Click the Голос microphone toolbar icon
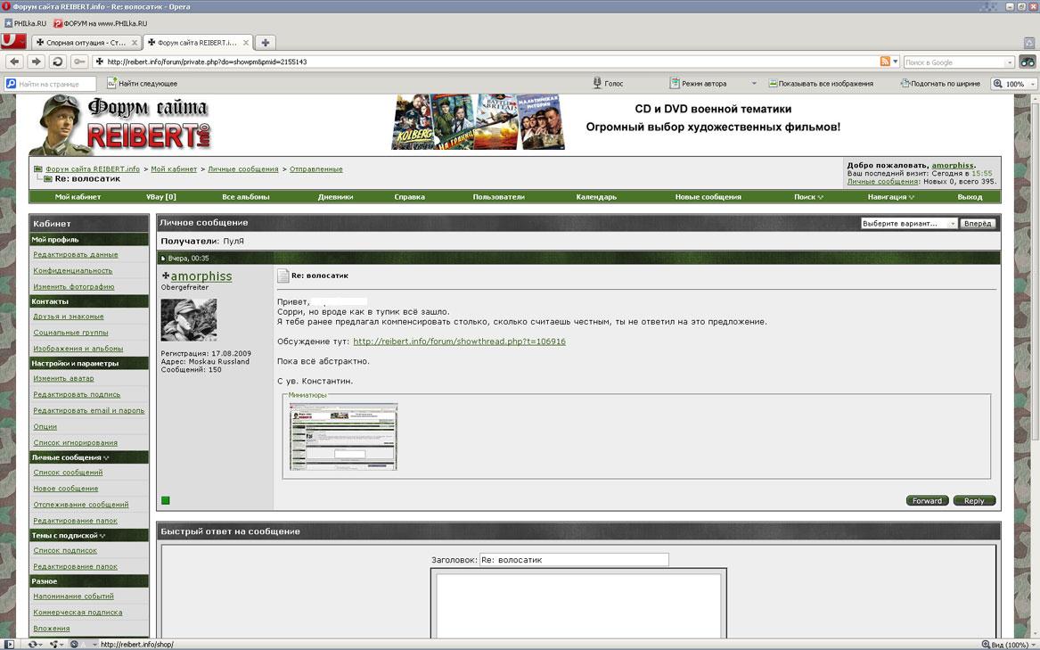This screenshot has width=1040, height=650. click(598, 84)
